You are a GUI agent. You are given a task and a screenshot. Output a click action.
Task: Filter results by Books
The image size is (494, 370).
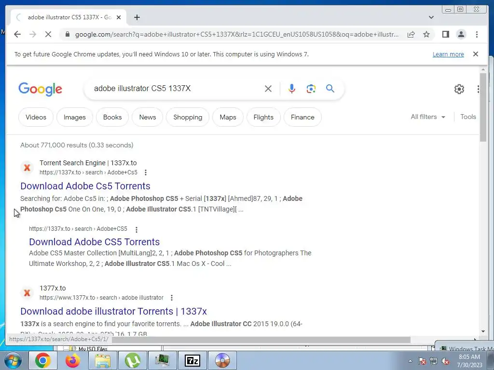112,117
